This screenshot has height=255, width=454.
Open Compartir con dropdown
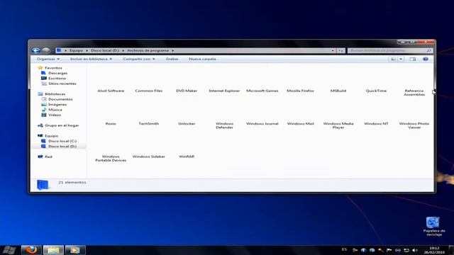[139, 59]
